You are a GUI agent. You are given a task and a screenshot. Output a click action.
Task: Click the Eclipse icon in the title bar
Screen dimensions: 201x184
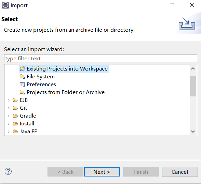tap(5, 5)
